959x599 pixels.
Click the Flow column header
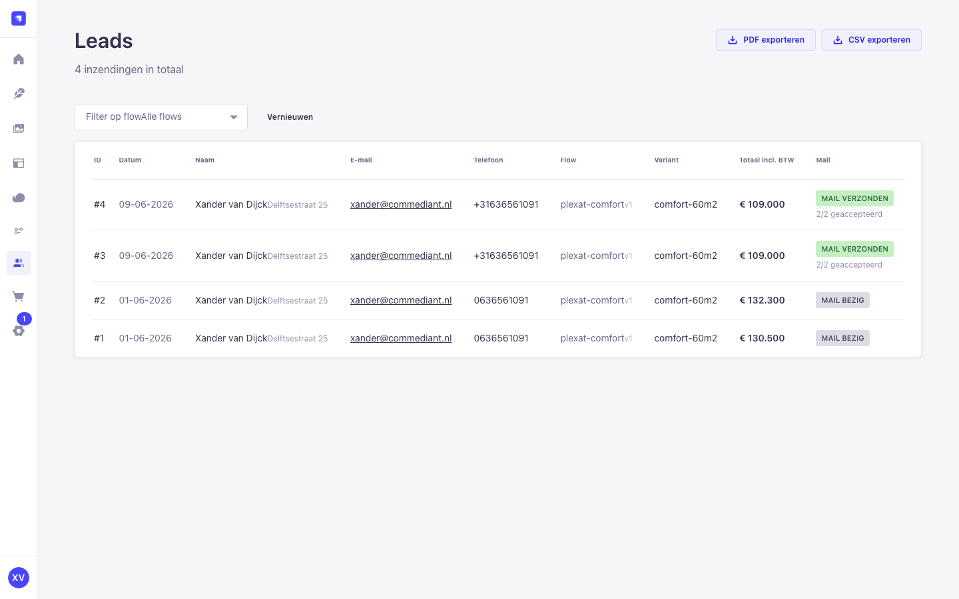tap(568, 160)
